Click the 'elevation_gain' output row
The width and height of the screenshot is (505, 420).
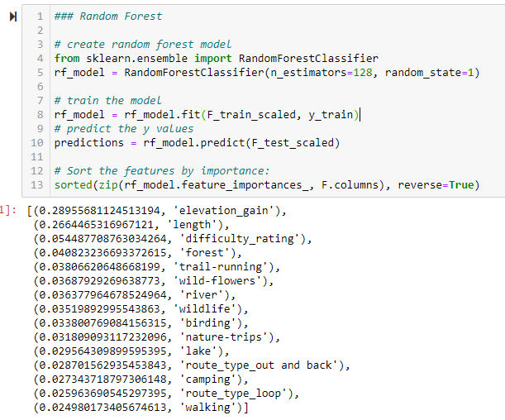point(157,211)
